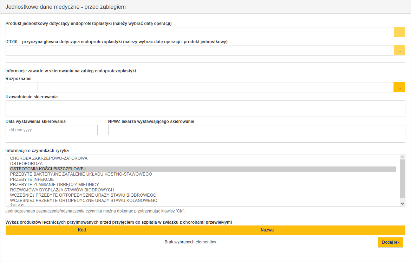Open the unit product lookup ellipsis button
Viewport: 411px width, 262px height.
[399, 32]
